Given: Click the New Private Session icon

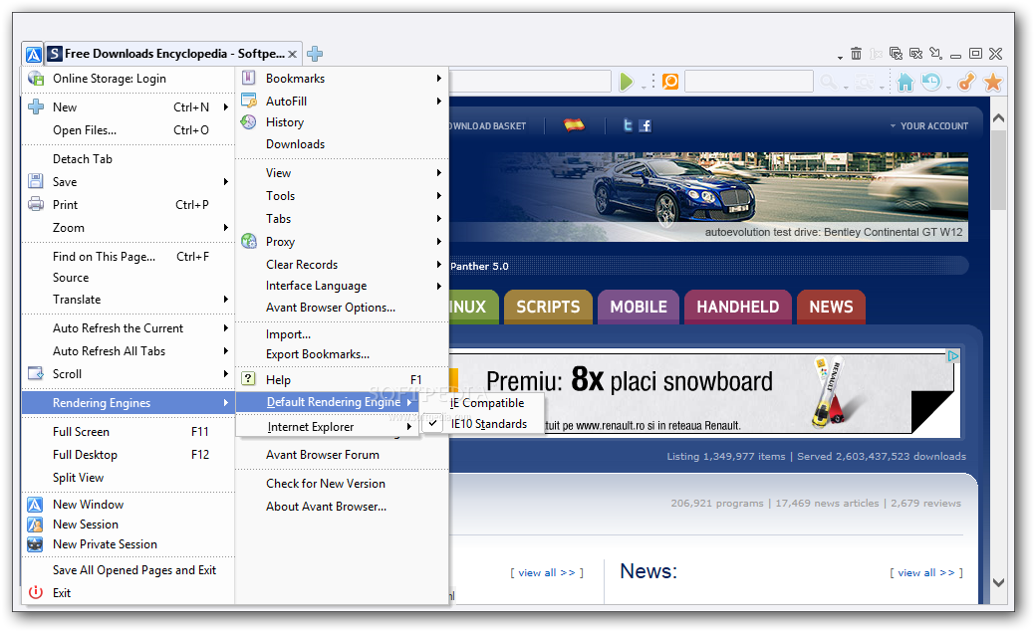Looking at the screenshot, I should click(x=35, y=544).
